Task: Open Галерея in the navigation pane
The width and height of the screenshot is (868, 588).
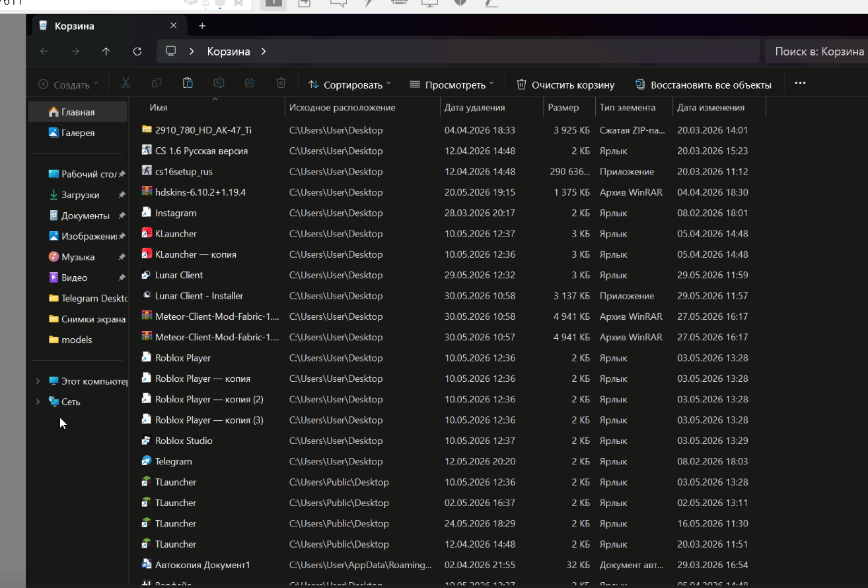Action: (78, 133)
